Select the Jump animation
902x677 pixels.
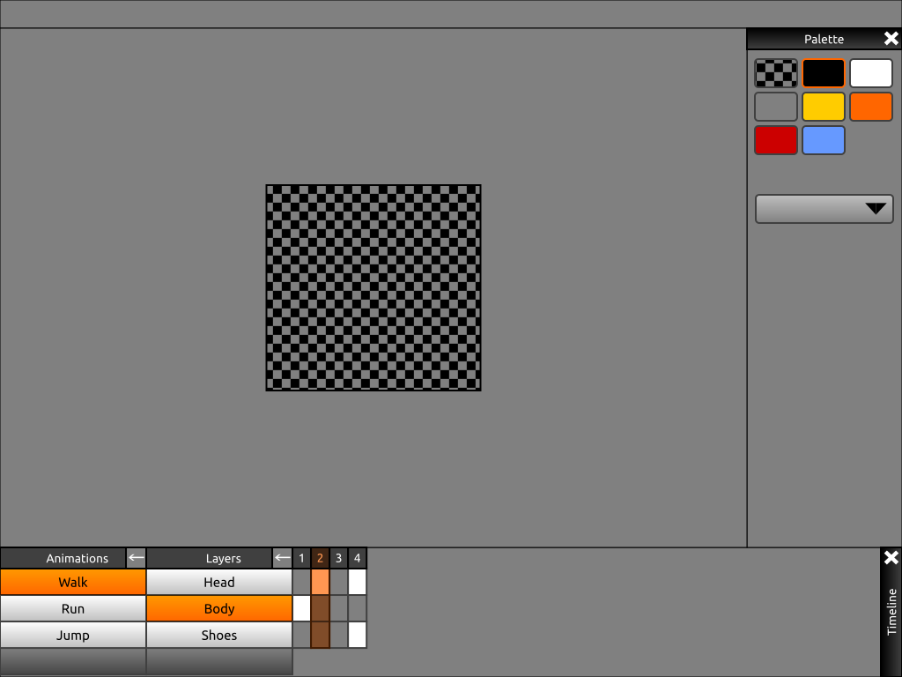pyautogui.click(x=73, y=635)
